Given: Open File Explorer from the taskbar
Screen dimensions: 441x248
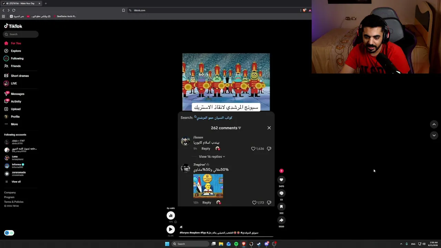Looking at the screenshot, I should click(x=221, y=244).
